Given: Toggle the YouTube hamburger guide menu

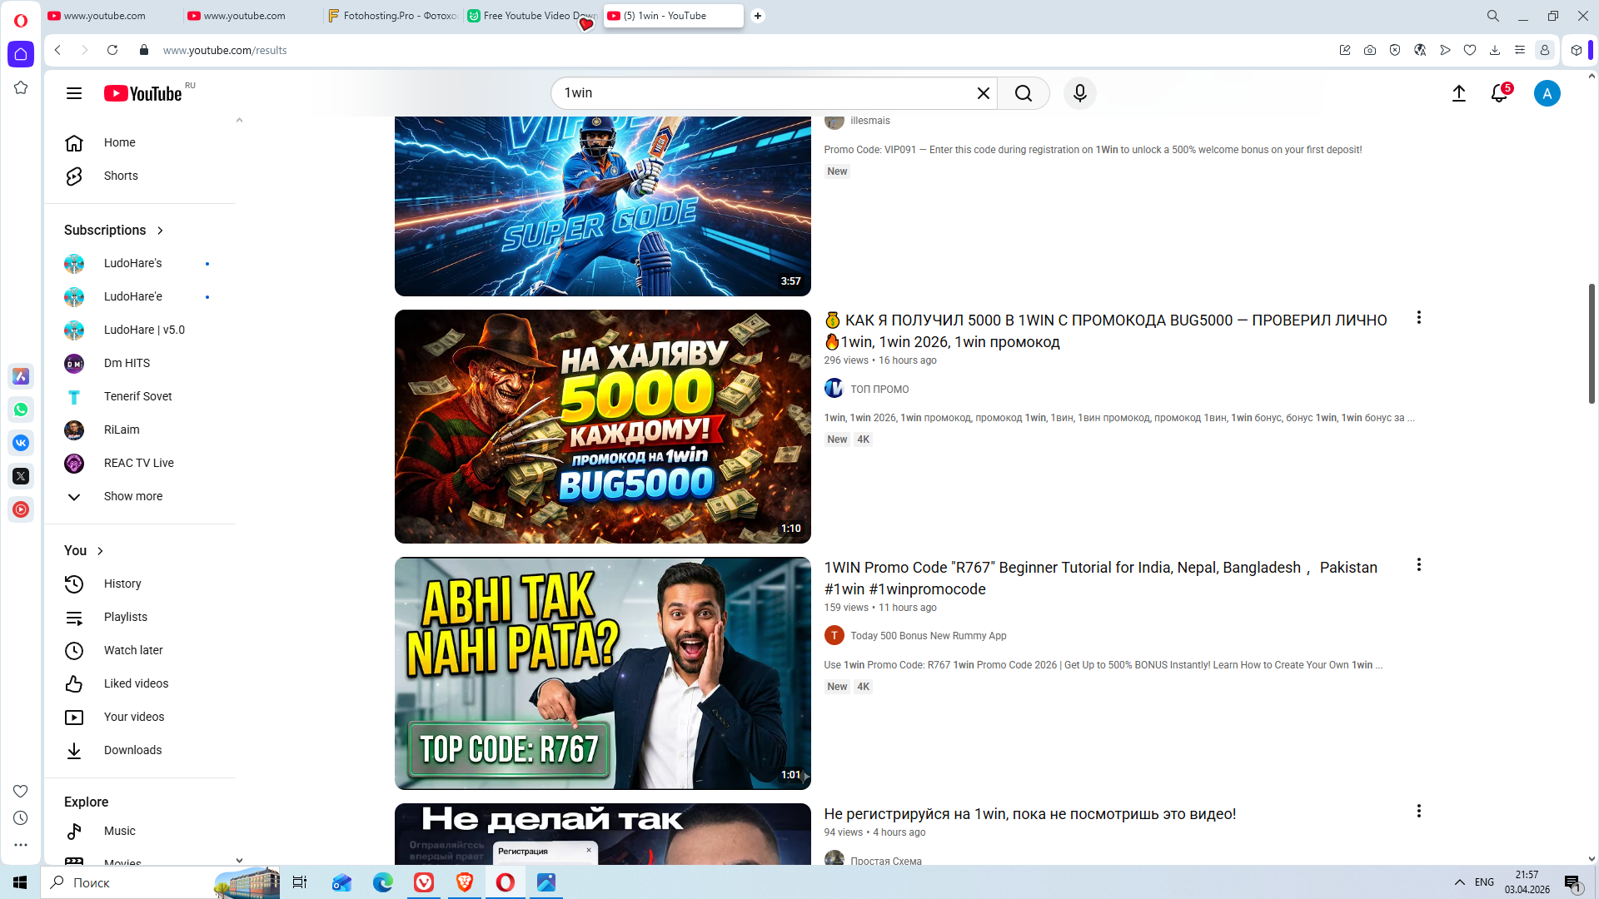Looking at the screenshot, I should pyautogui.click(x=74, y=93).
